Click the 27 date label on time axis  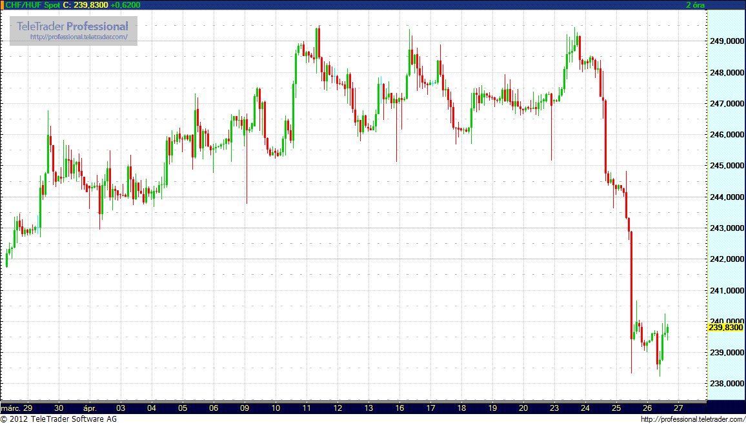click(678, 408)
